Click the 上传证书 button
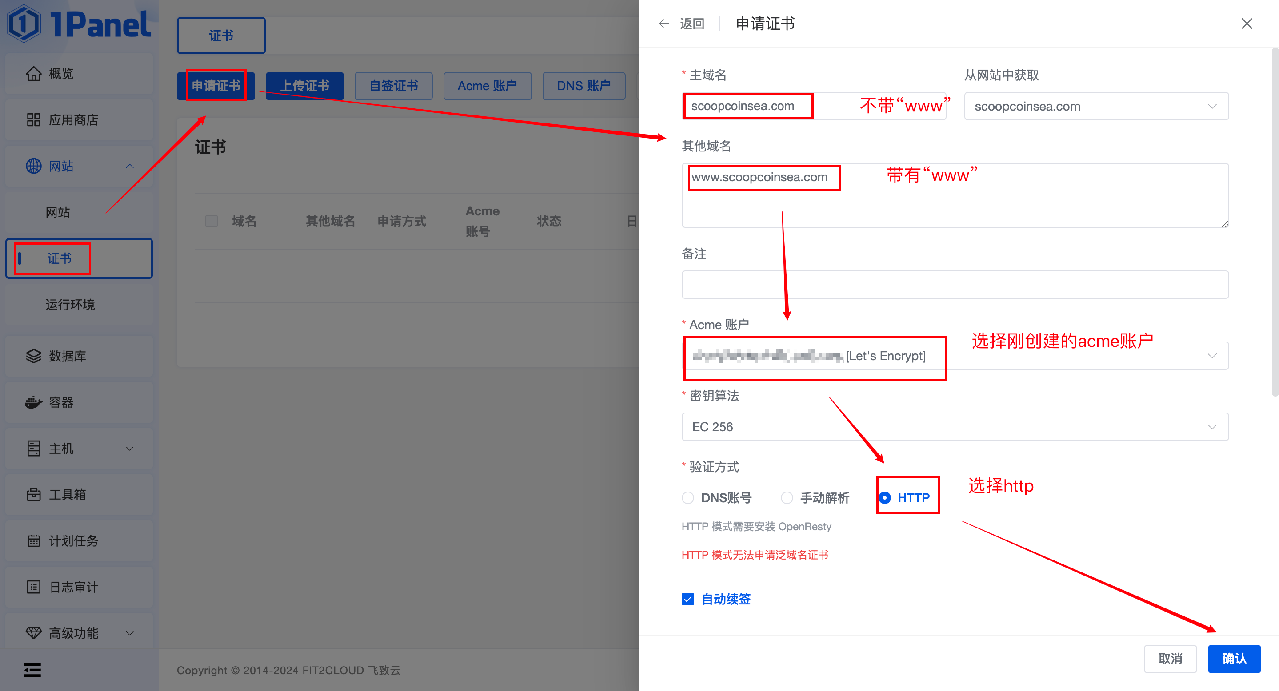 pos(304,86)
